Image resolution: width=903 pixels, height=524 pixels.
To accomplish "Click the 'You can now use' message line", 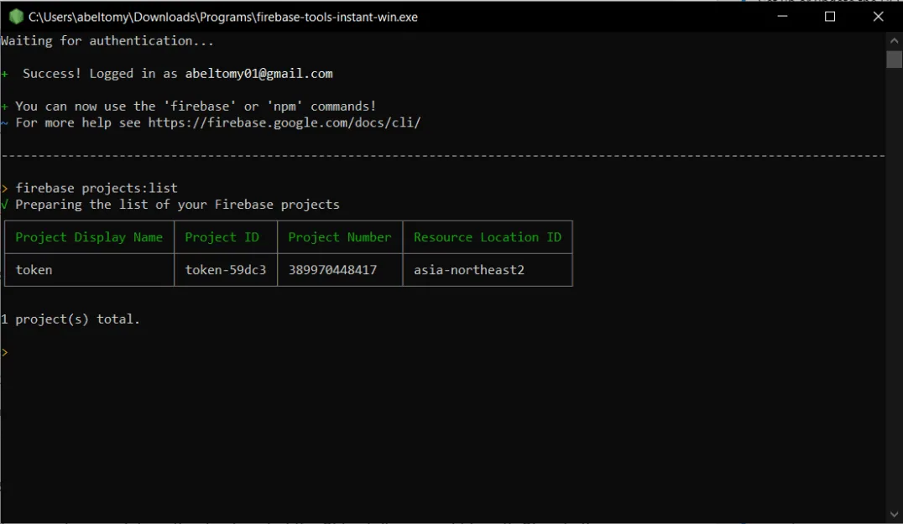I will click(x=196, y=106).
